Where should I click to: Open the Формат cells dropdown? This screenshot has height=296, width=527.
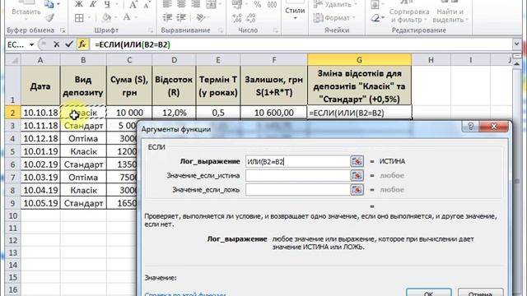pyautogui.click(x=335, y=18)
